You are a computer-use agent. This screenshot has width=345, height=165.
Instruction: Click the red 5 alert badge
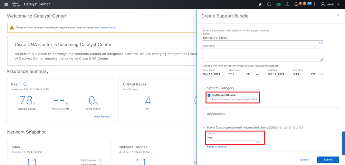[x=300, y=3]
